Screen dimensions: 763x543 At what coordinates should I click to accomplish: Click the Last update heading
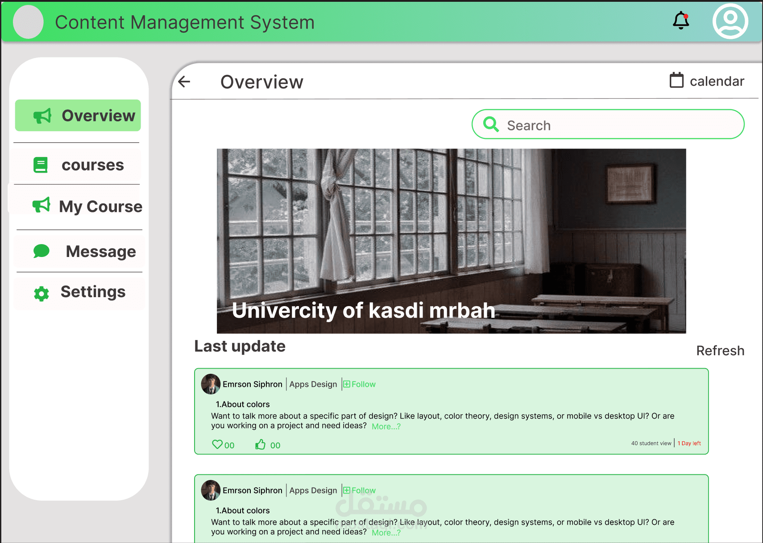click(240, 346)
